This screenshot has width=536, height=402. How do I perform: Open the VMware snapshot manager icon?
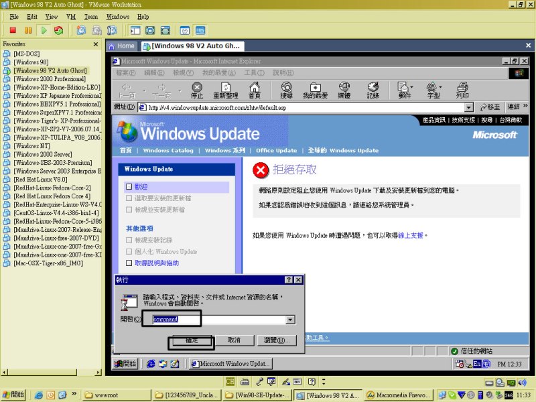pyautogui.click(x=112, y=30)
